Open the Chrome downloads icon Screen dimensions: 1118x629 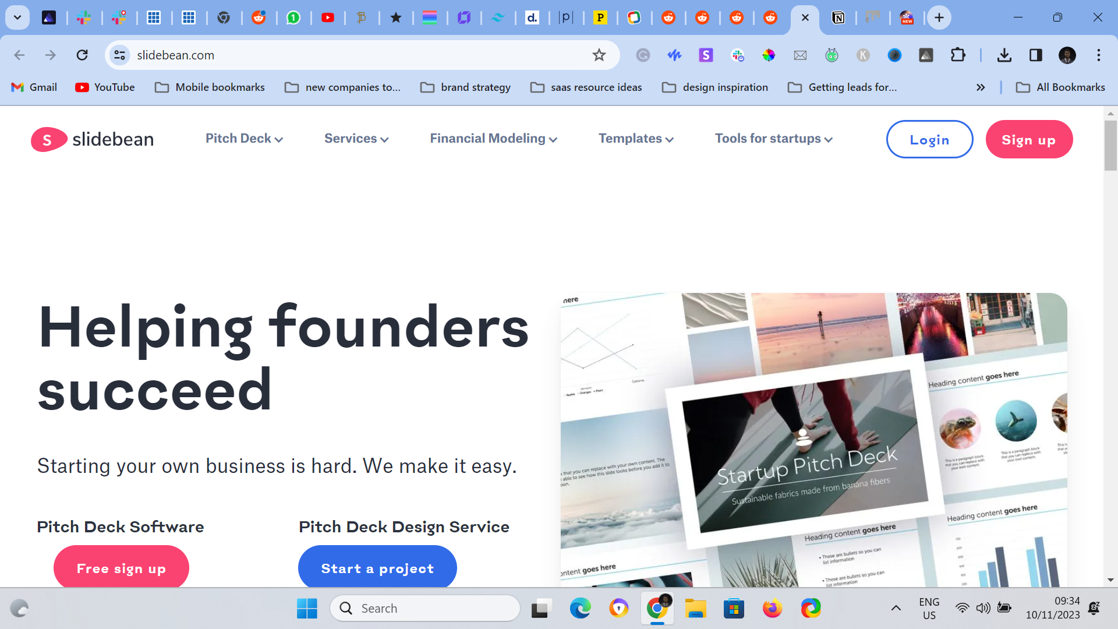[1004, 55]
